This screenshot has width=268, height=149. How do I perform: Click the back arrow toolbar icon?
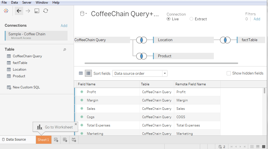coord(19,11)
